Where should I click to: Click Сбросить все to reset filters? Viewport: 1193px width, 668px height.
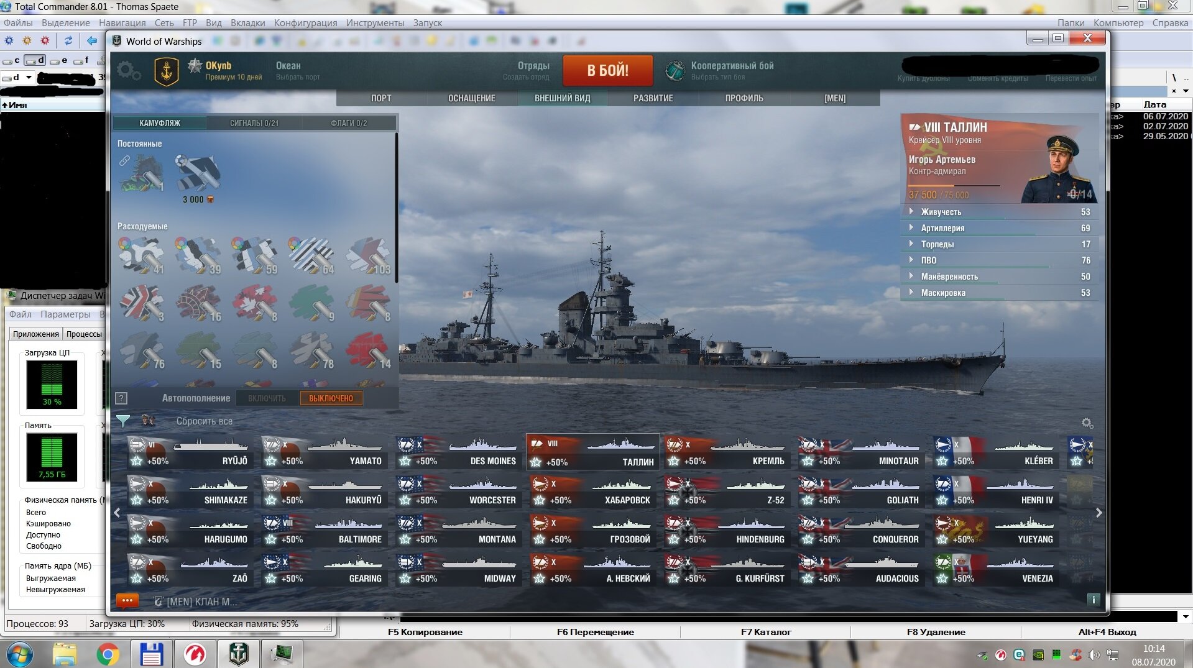(205, 421)
